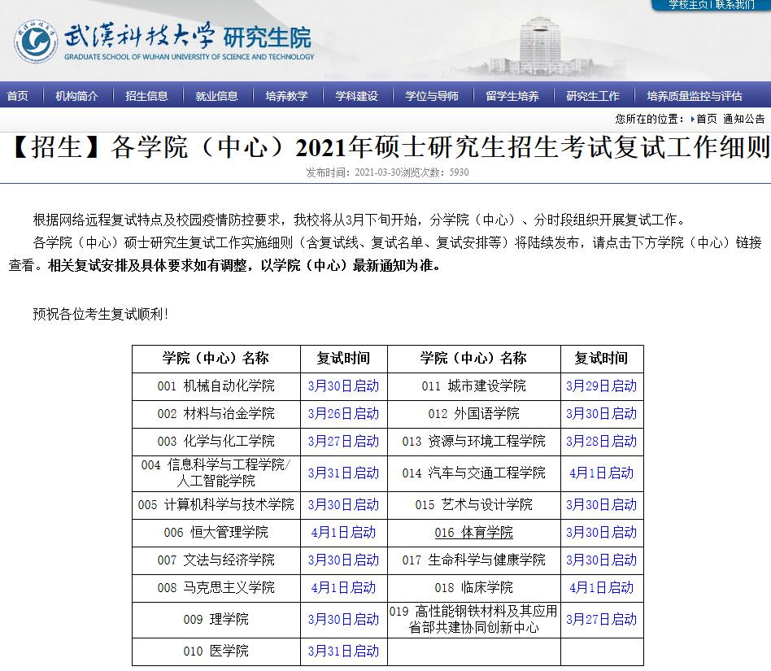This screenshot has height=671, width=771.
Task: Visit the 学校主页 top link
Action: coord(688,5)
